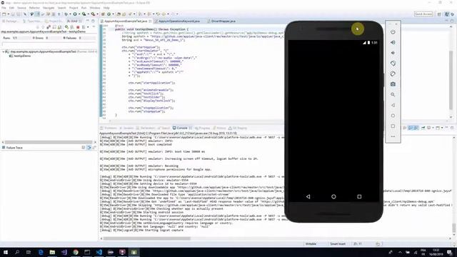The height and width of the screenshot is (257, 457).
Task: Rotate the emulator left
Action: click(x=393, y=64)
